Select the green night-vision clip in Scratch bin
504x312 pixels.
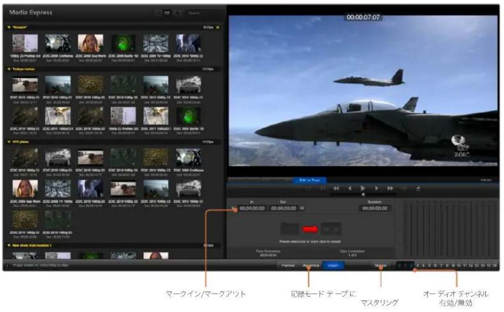point(123,43)
